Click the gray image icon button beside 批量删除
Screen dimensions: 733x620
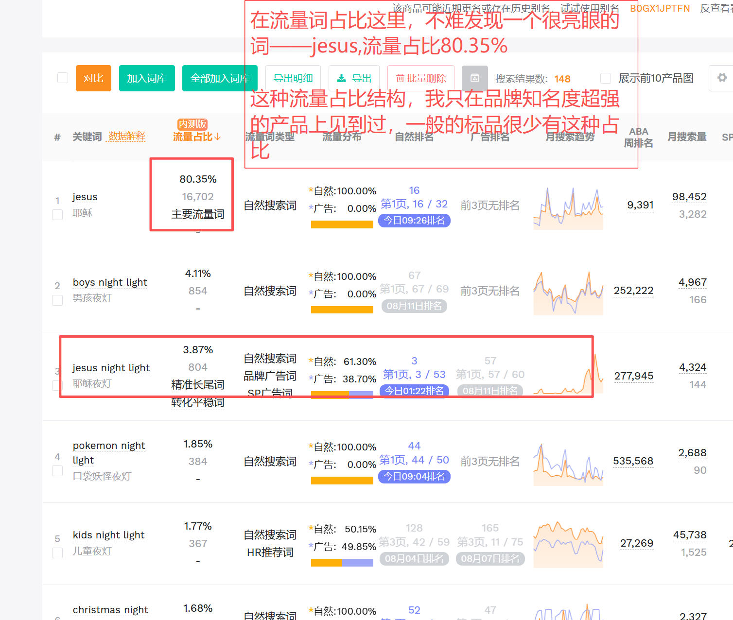tap(475, 78)
